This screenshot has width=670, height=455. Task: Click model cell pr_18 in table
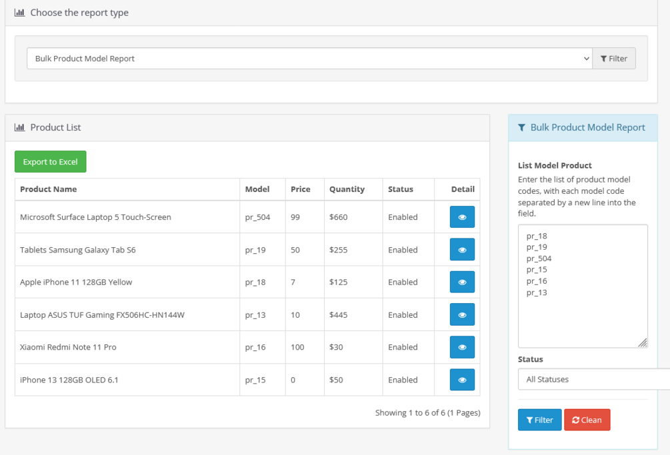coord(255,282)
